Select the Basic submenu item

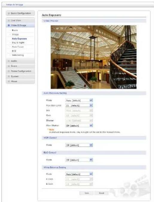(x=15, y=30)
